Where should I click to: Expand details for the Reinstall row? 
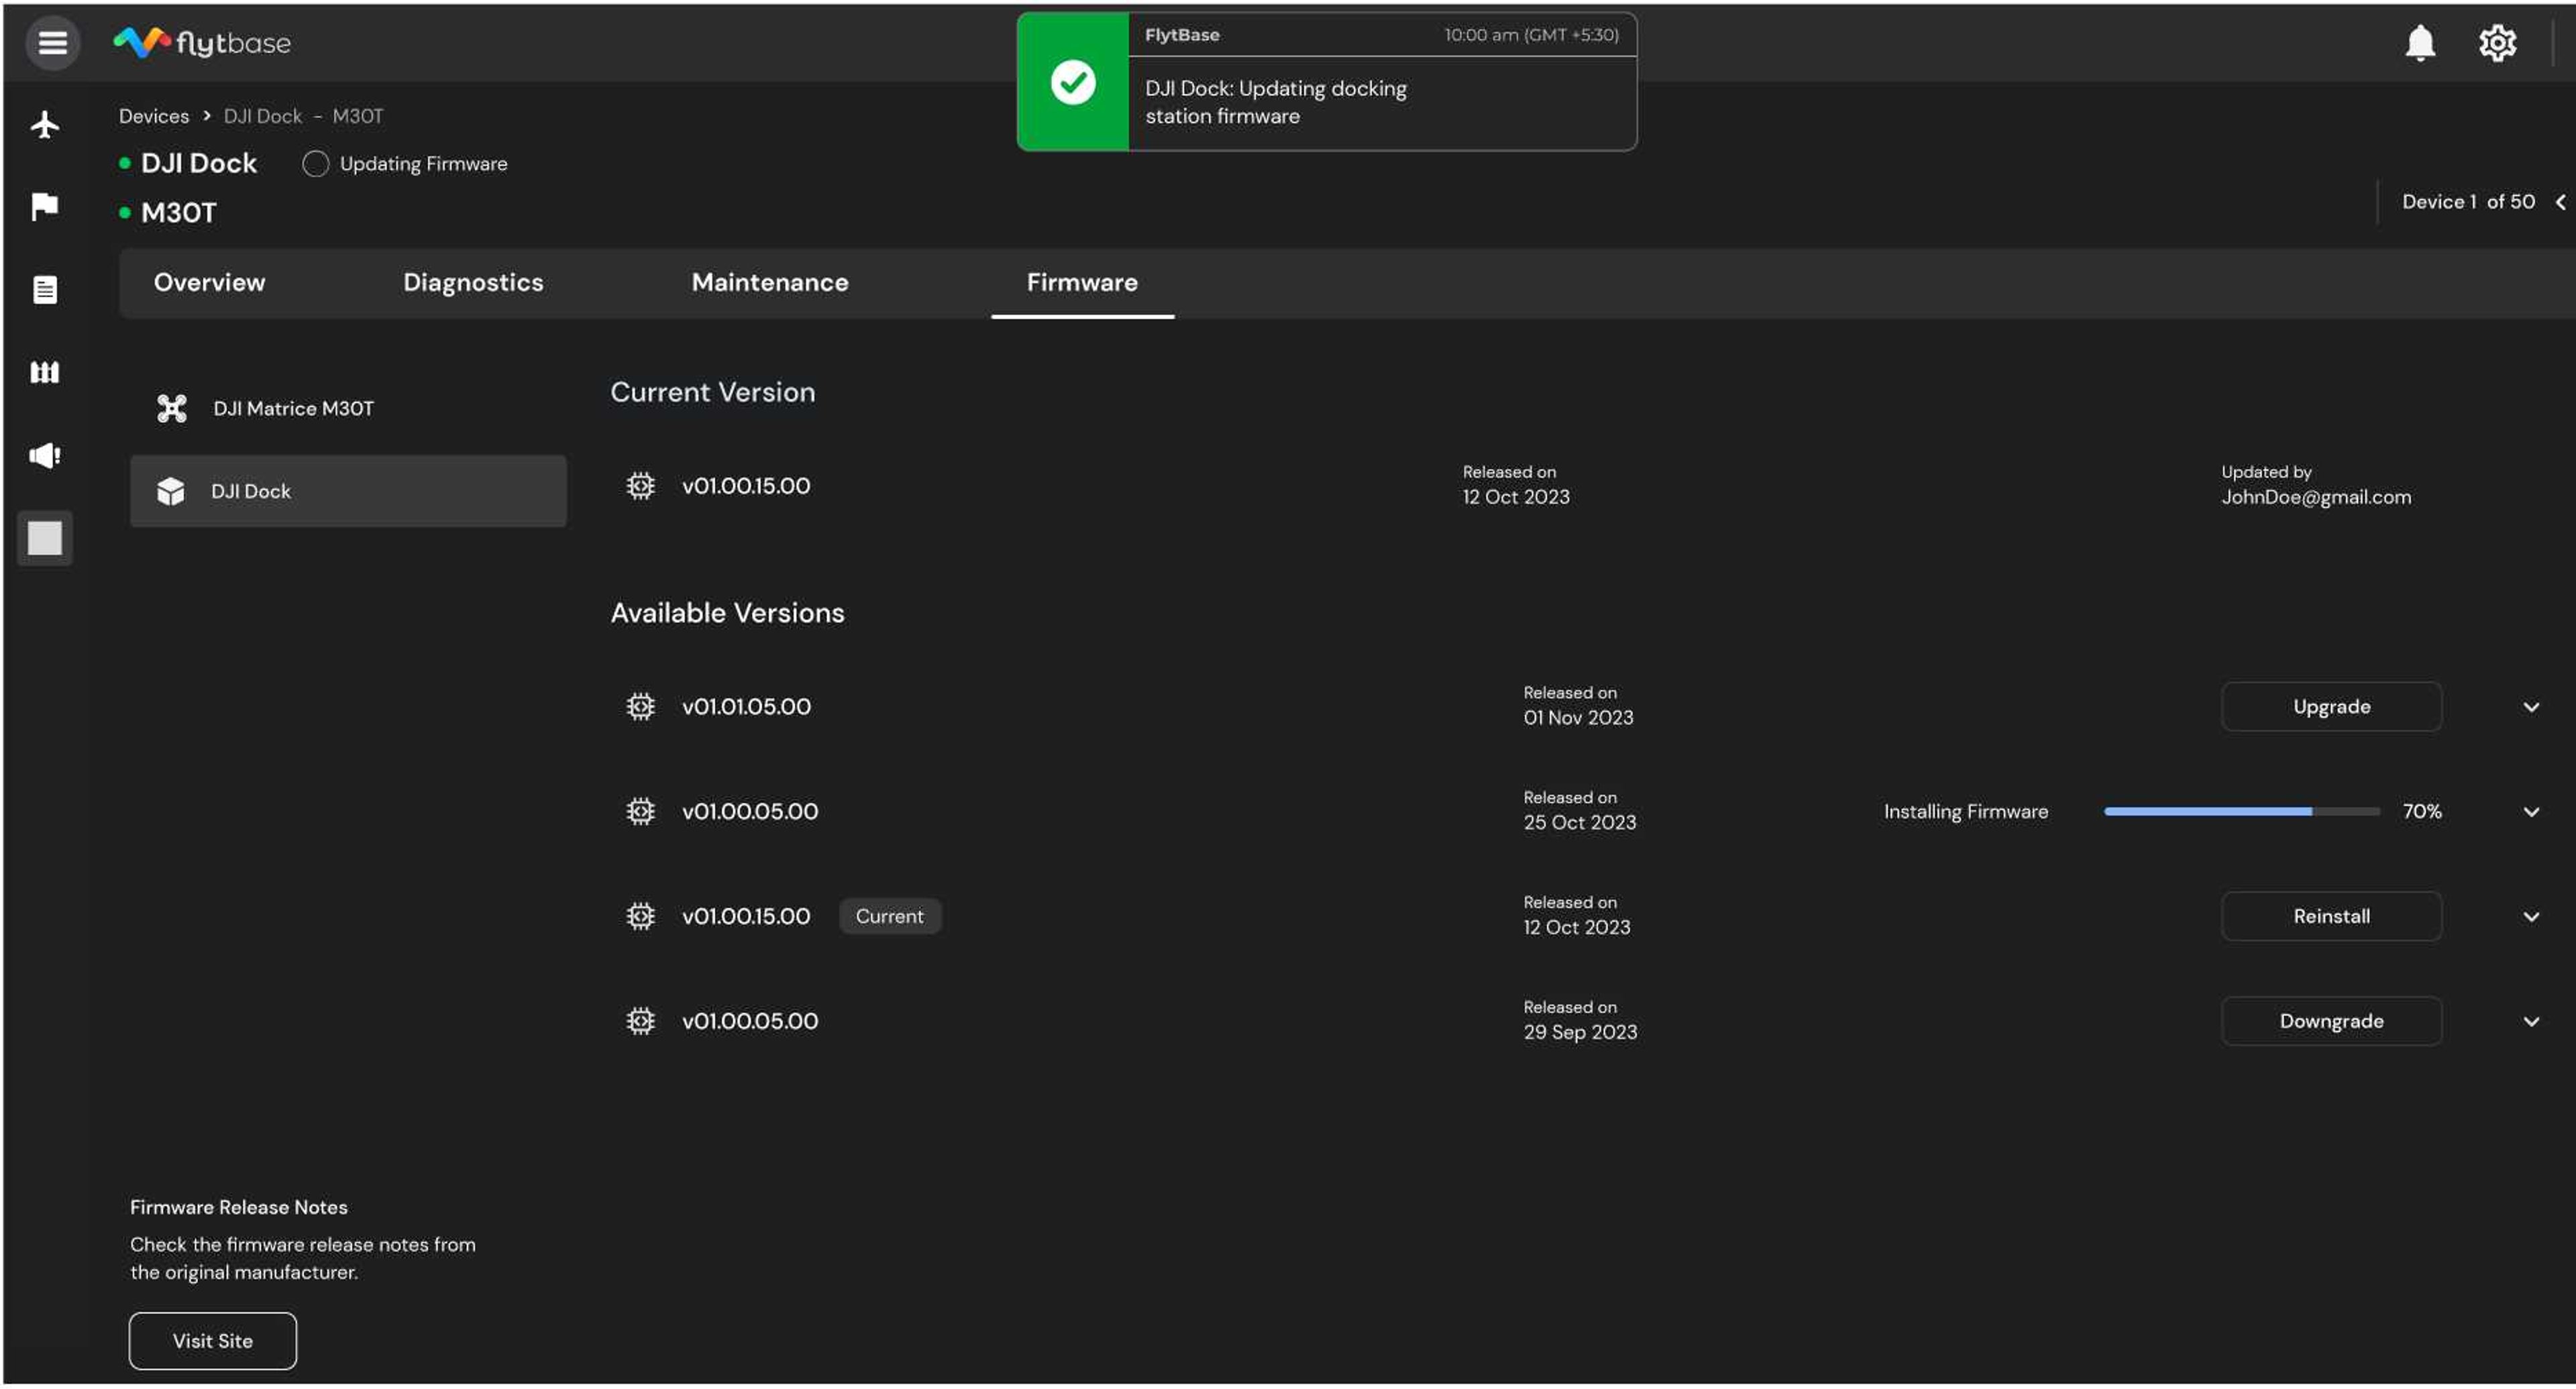coord(2531,917)
